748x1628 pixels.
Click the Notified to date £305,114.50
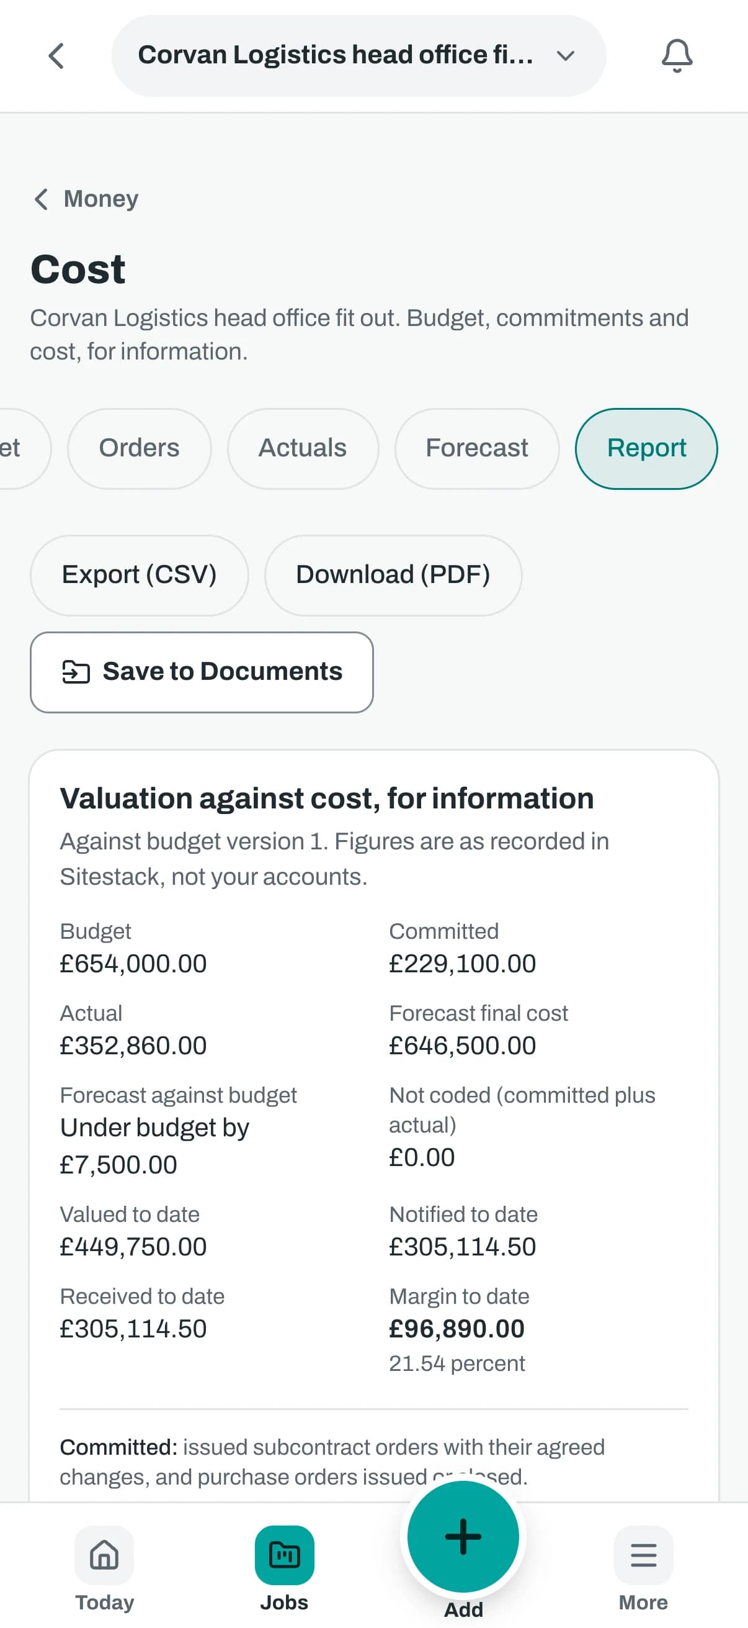[x=462, y=1247]
